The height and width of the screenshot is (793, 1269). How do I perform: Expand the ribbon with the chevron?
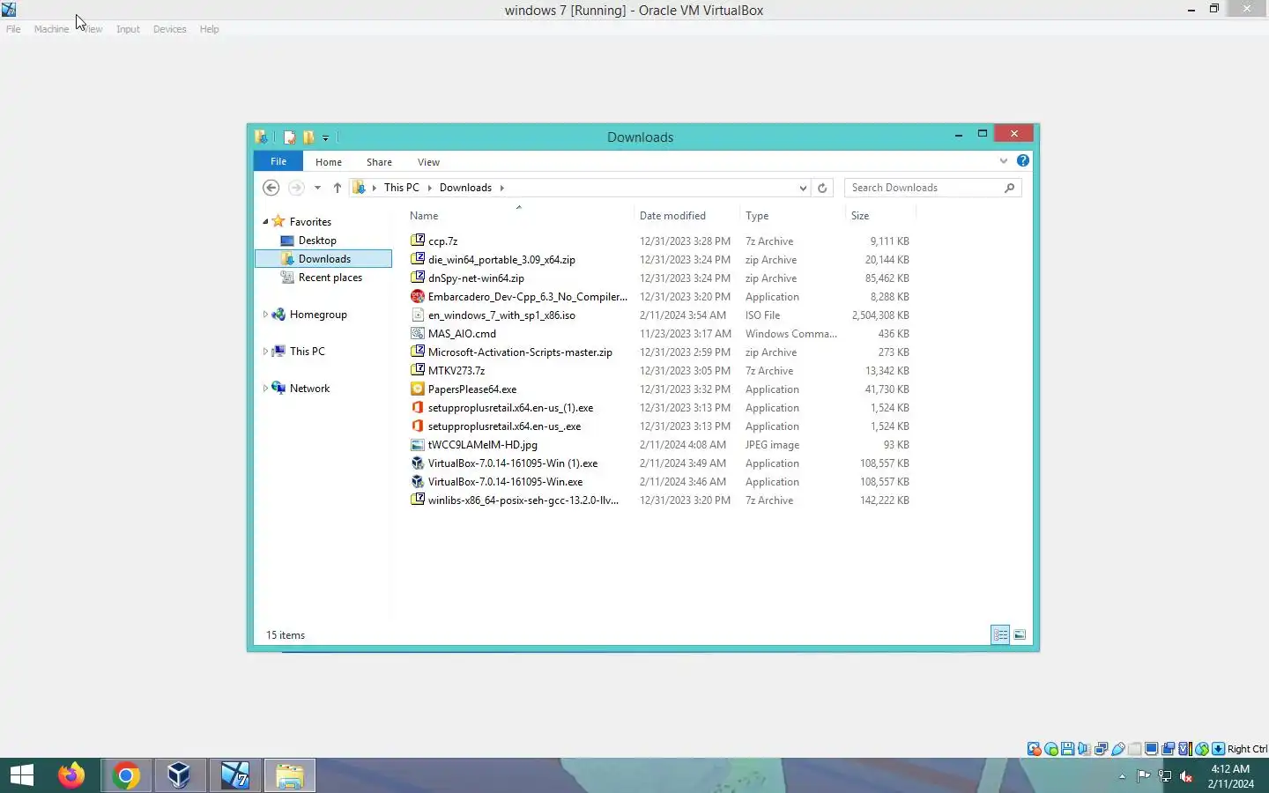coord(1003,160)
